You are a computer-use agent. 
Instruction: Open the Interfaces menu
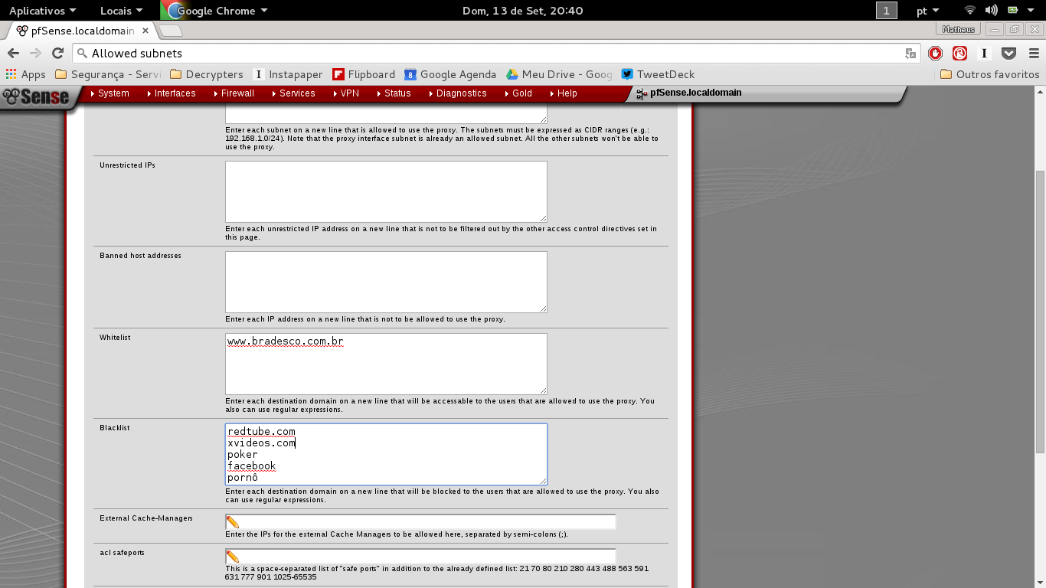point(171,93)
